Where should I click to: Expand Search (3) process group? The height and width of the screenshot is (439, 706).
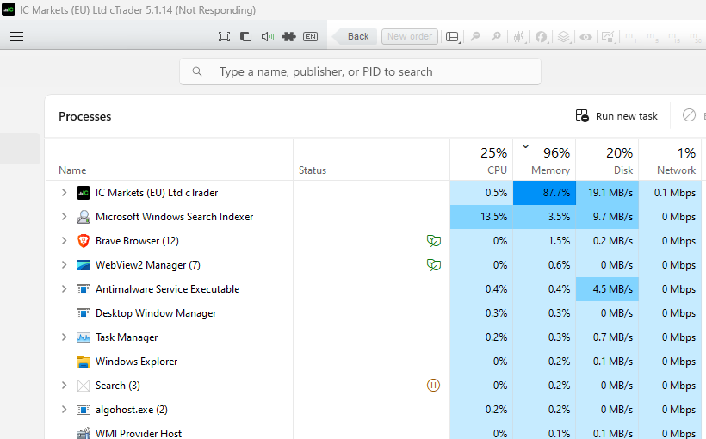(64, 386)
